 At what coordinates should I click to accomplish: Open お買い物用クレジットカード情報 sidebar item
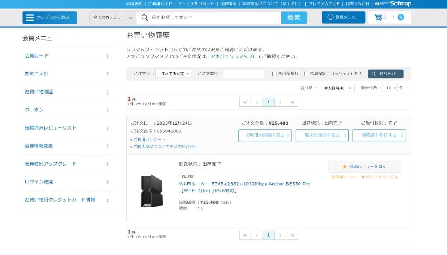(x=67, y=200)
